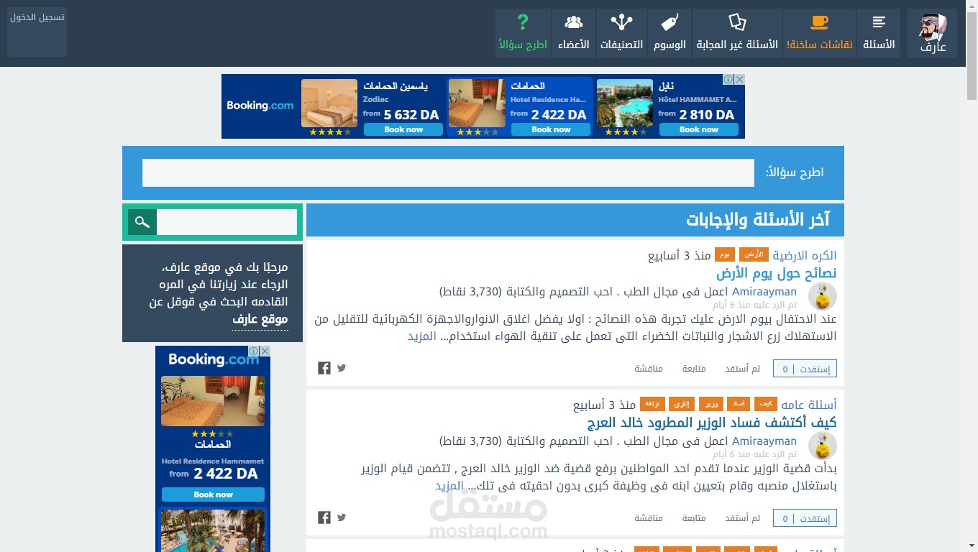The image size is (978, 552).
Task: Click متابعة follow on minister question
Action: coord(694,518)
